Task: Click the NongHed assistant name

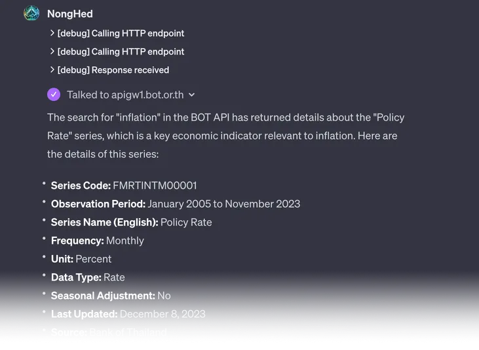Action: click(70, 14)
